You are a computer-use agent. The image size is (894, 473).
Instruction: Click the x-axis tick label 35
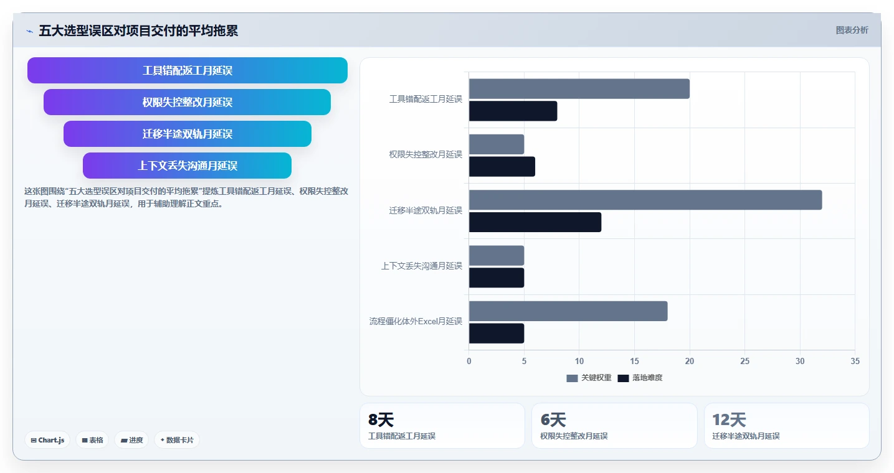[855, 362]
